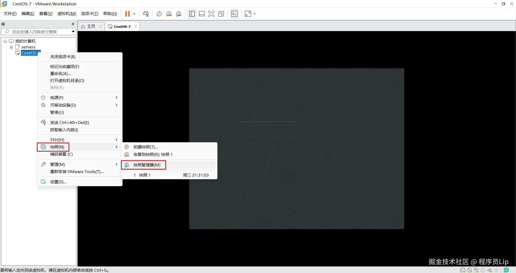Choose 暂停(U) in context menu
Image resolution: width=516 pixels, height=273 pixels.
pyautogui.click(x=80, y=112)
